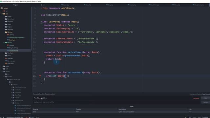Click the CRLF line ending indicator
The height and width of the screenshot is (118, 210).
tap(189, 117)
